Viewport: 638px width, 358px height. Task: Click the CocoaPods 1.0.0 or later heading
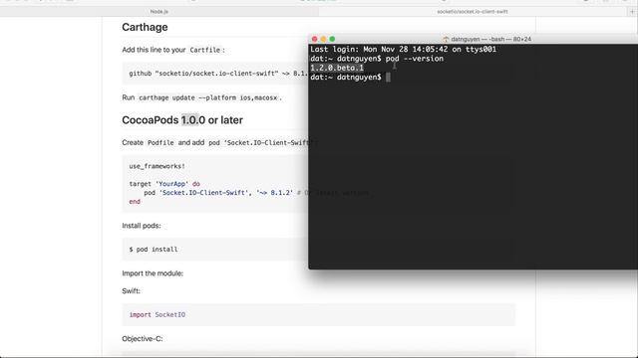pos(182,120)
